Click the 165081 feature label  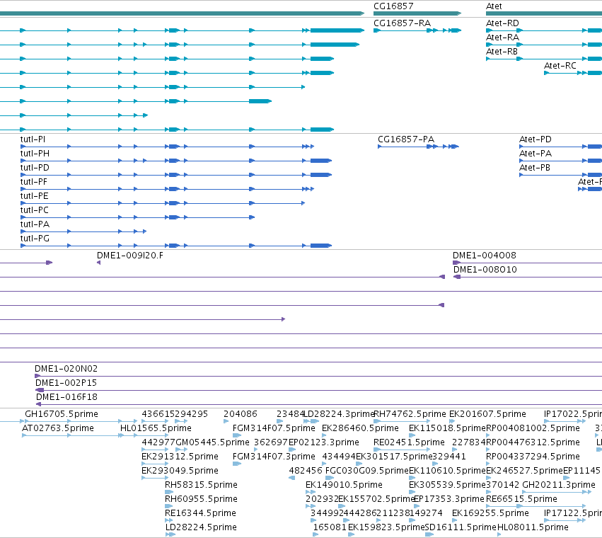[330, 527]
